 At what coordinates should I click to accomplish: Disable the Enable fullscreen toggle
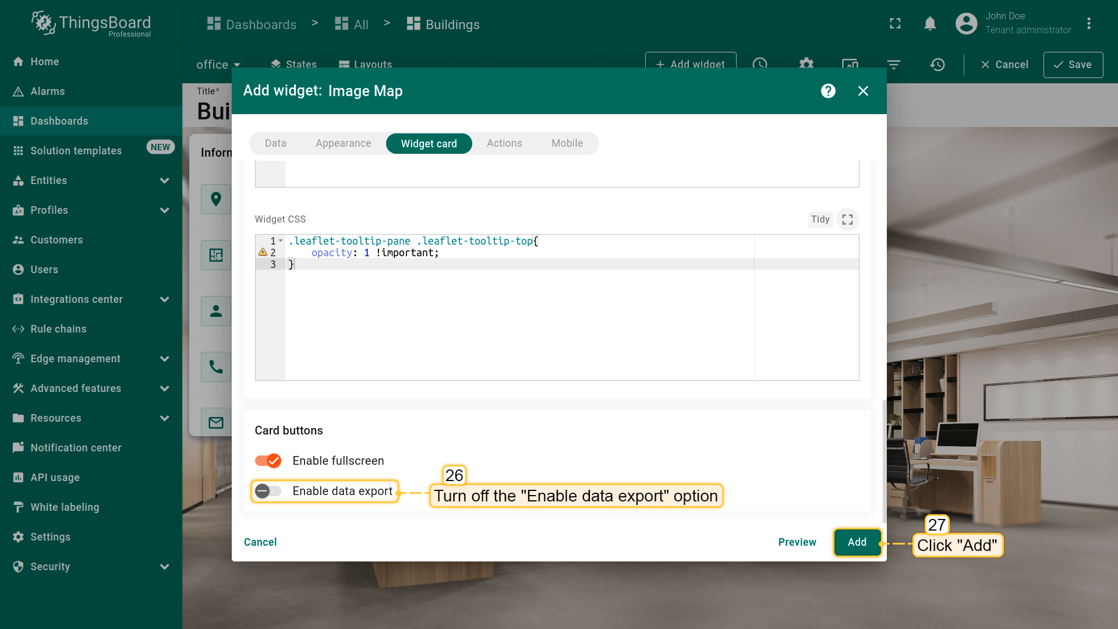click(x=268, y=461)
